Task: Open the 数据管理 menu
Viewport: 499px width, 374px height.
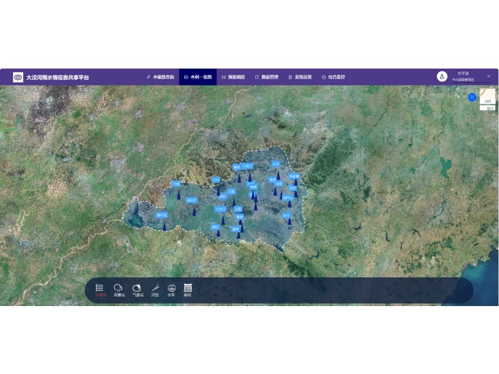Action: click(266, 77)
